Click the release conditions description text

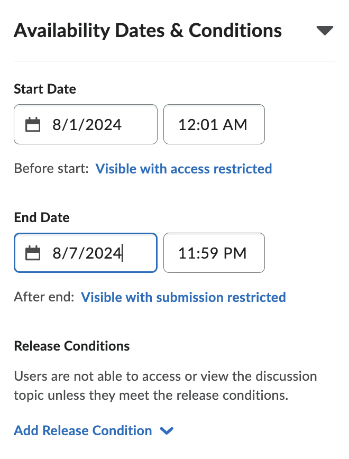tap(165, 385)
